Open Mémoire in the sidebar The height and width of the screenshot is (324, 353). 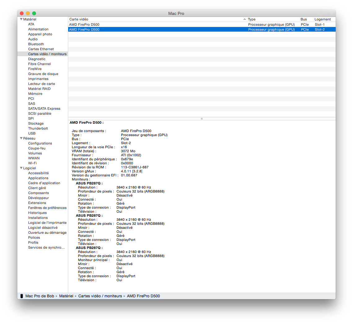(35, 94)
